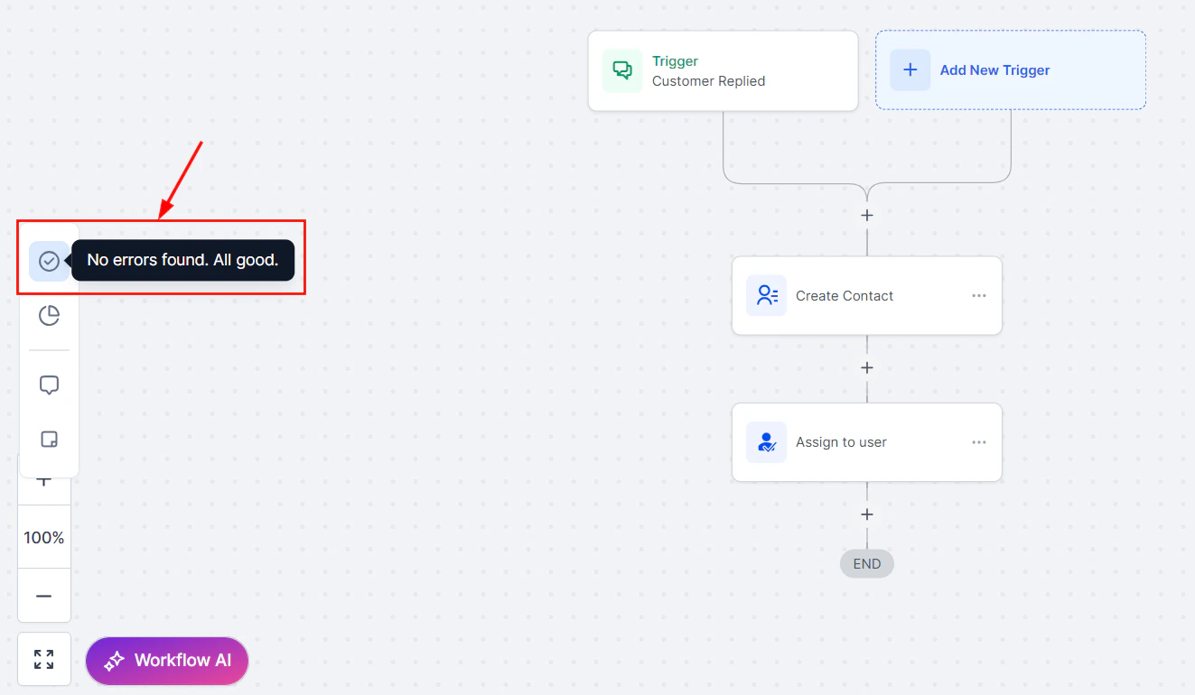Zoom in with the plus control
The width and height of the screenshot is (1195, 695).
point(43,479)
